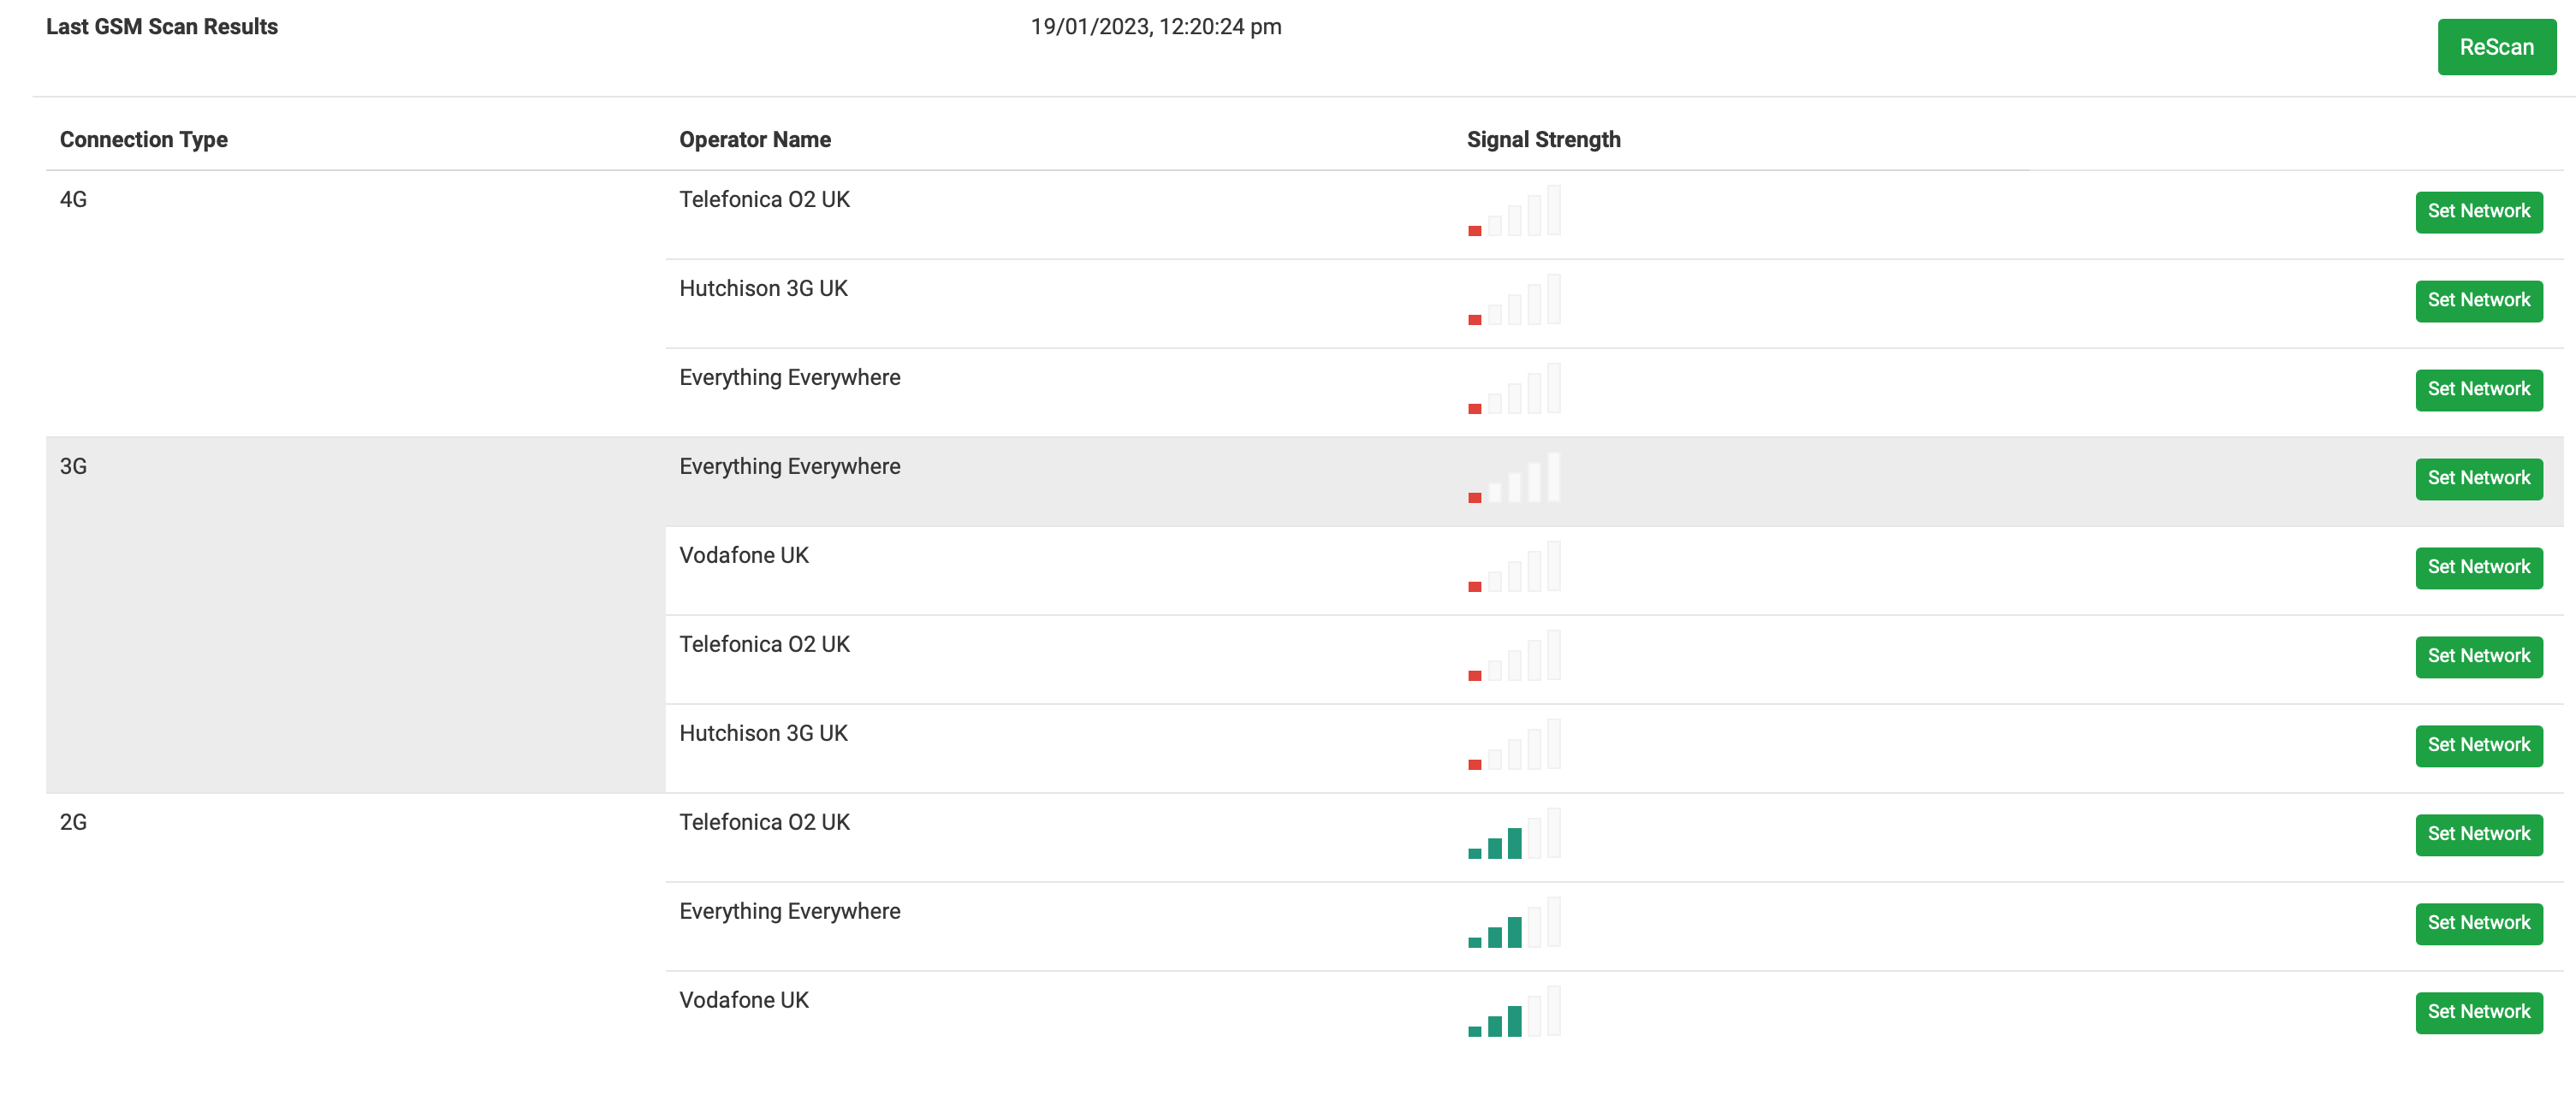Click Vodafone UK under 2G
This screenshot has width=2576, height=1095.
click(744, 1001)
